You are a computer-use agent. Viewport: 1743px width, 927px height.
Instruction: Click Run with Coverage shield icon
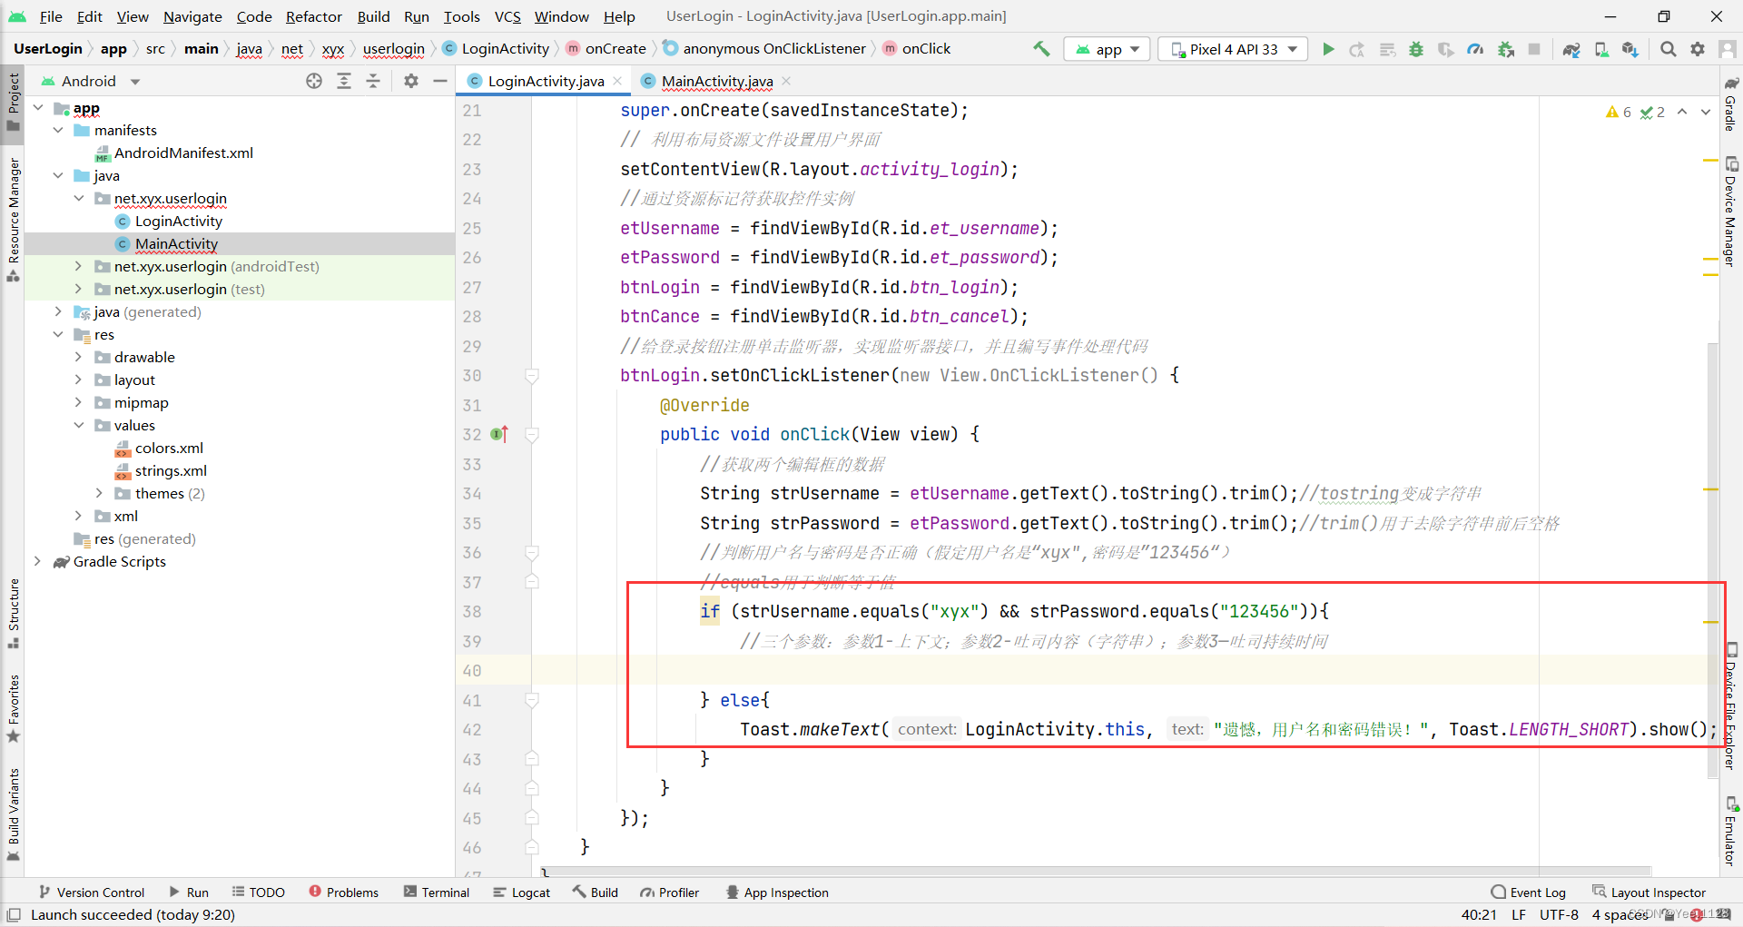click(1446, 49)
